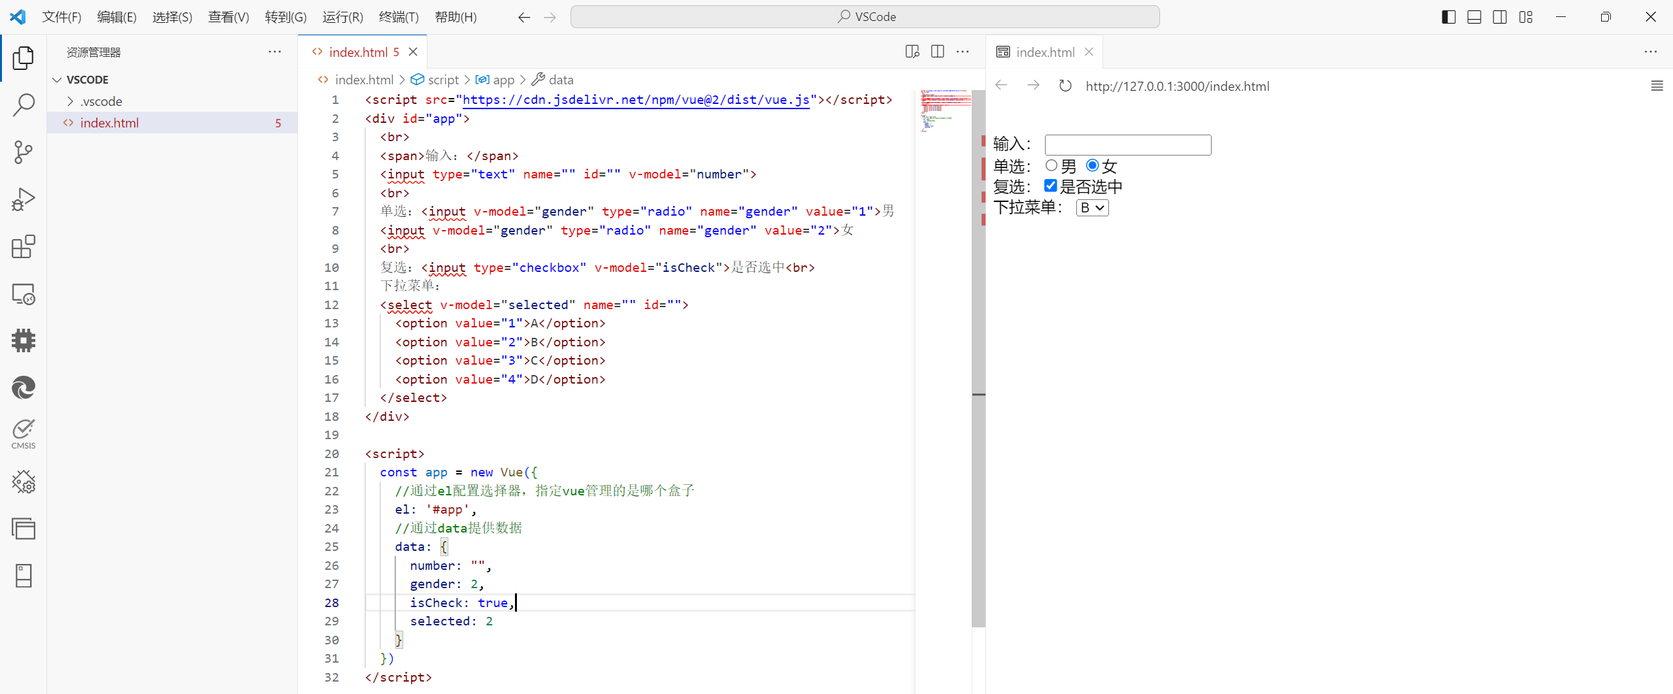The width and height of the screenshot is (1673, 694).
Task: Go forward in editor navigation history
Action: pyautogui.click(x=550, y=17)
